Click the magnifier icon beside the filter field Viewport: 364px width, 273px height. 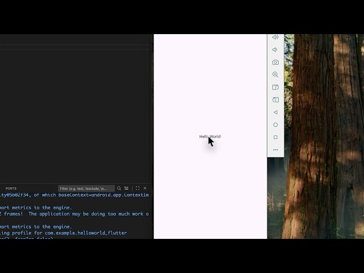tap(119, 188)
